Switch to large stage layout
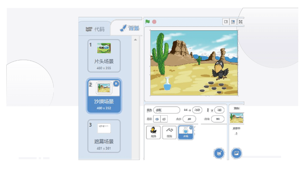 pos(233,22)
